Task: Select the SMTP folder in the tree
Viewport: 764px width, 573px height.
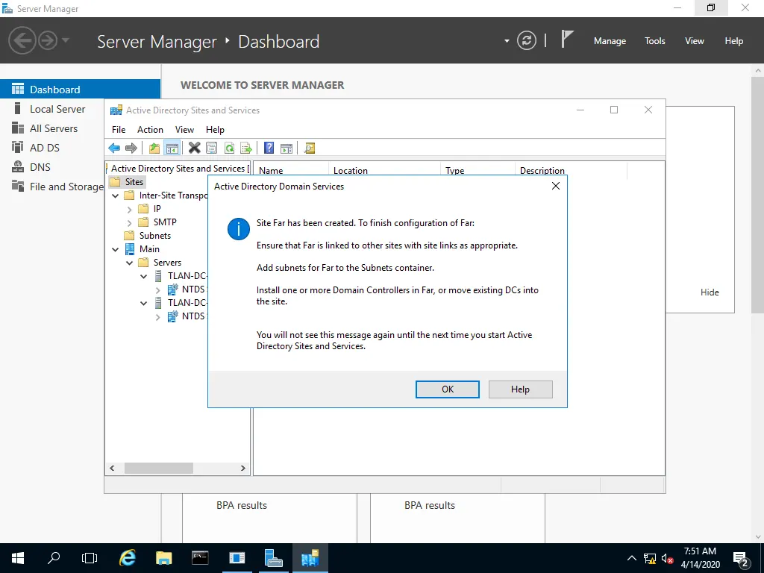Action: point(165,222)
